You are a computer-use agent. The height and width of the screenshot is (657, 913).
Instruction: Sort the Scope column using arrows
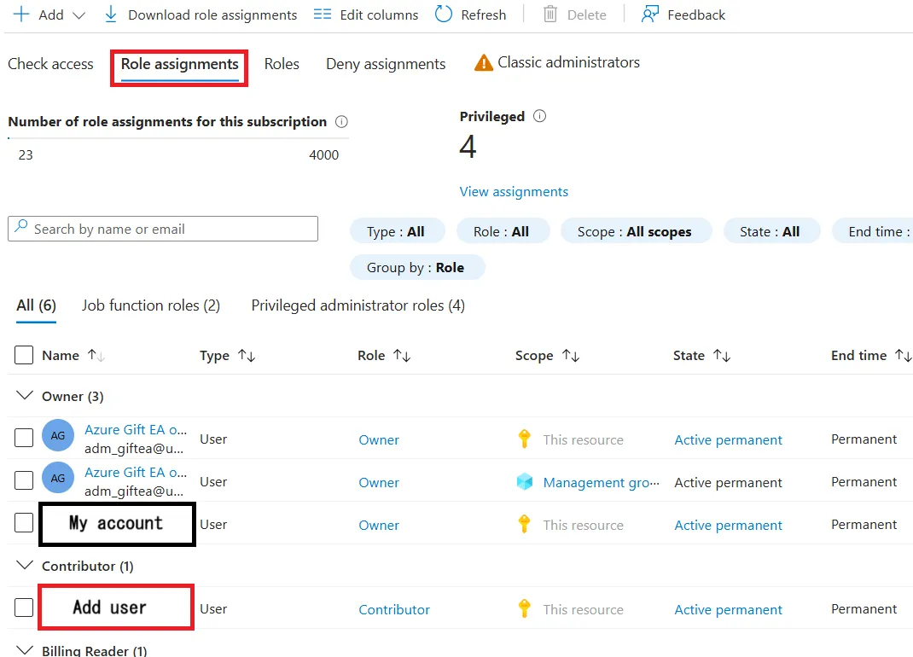tap(571, 356)
